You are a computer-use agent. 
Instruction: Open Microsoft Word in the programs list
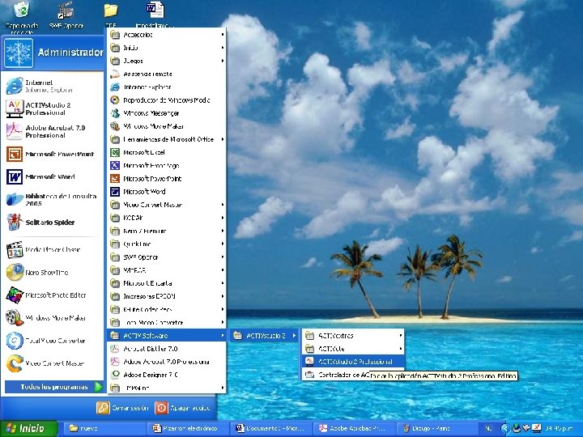[x=167, y=191]
